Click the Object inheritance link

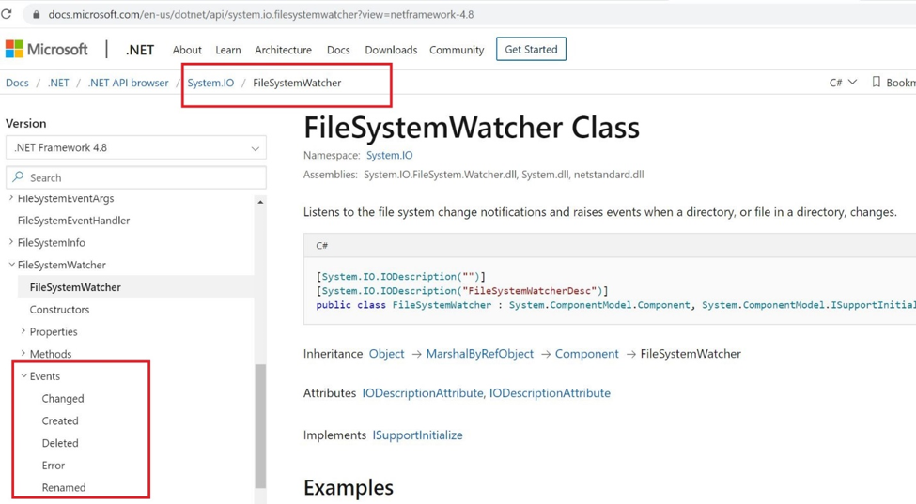coord(387,354)
